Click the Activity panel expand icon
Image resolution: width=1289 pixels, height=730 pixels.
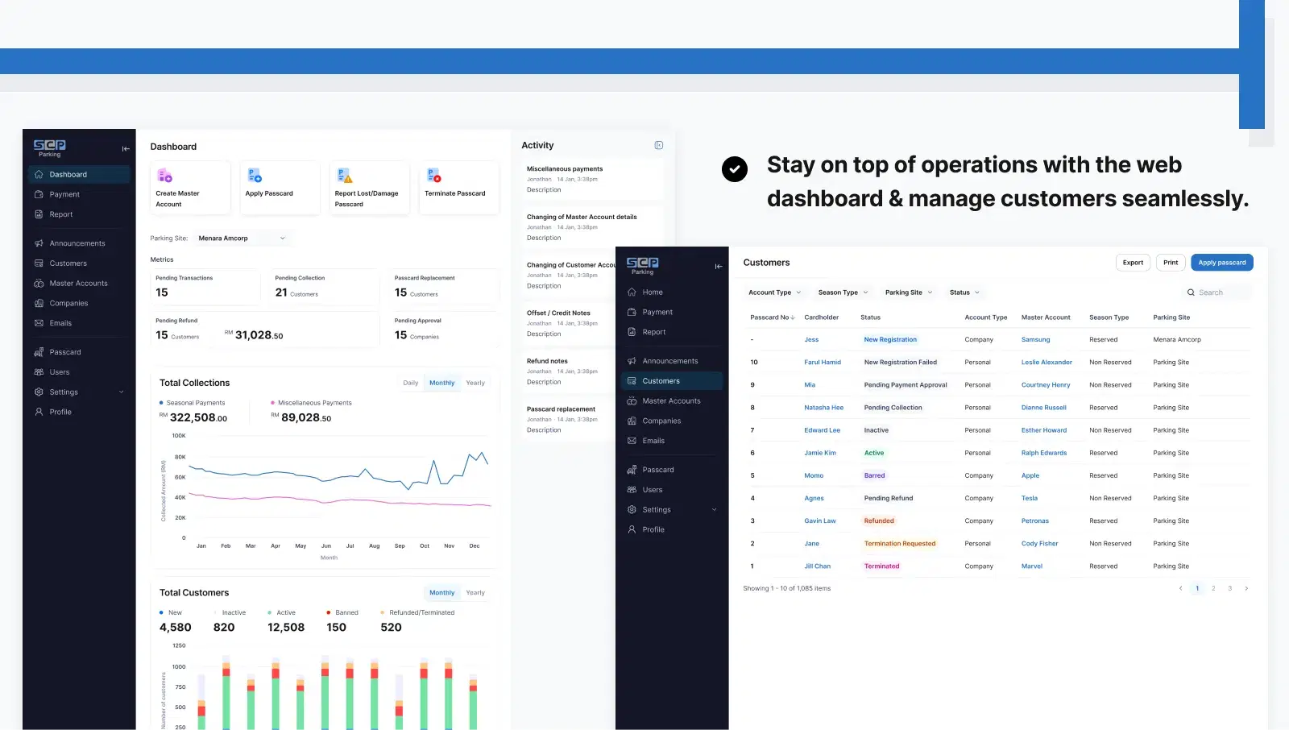tap(658, 146)
